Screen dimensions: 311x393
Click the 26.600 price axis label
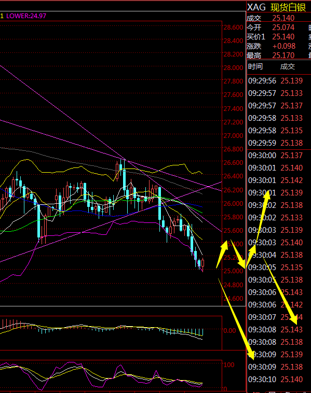233,163
